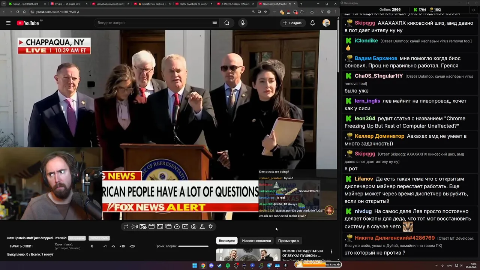The width and height of the screenshot is (480, 270).
Task: Open the YouTube guide hamburger menu
Action: coord(8,23)
